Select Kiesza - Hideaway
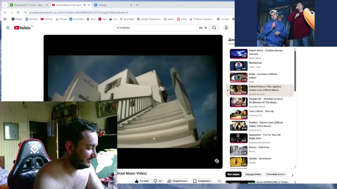This screenshot has width=337, height=189. click(x=259, y=150)
